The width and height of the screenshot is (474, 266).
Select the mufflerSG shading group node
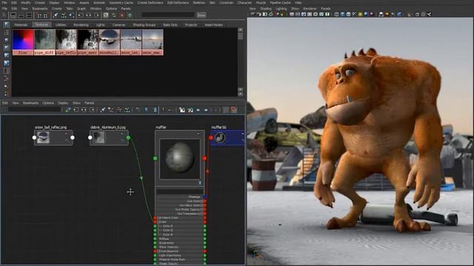(x=227, y=138)
